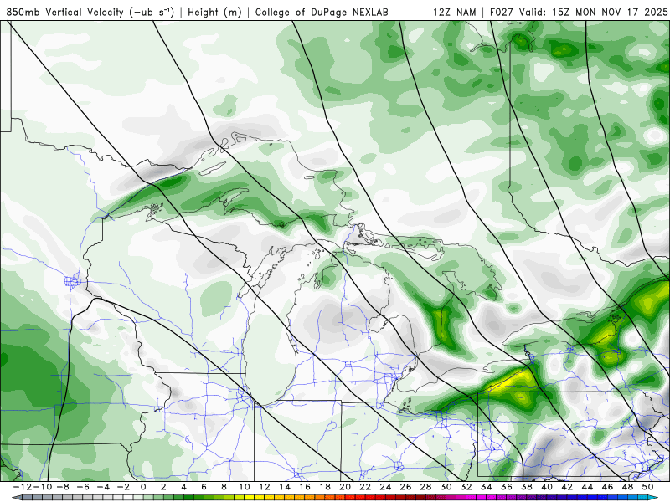Screen dimensions: 670x502
Task: Click the 'Height (m)' header label
Action: pyautogui.click(x=214, y=12)
